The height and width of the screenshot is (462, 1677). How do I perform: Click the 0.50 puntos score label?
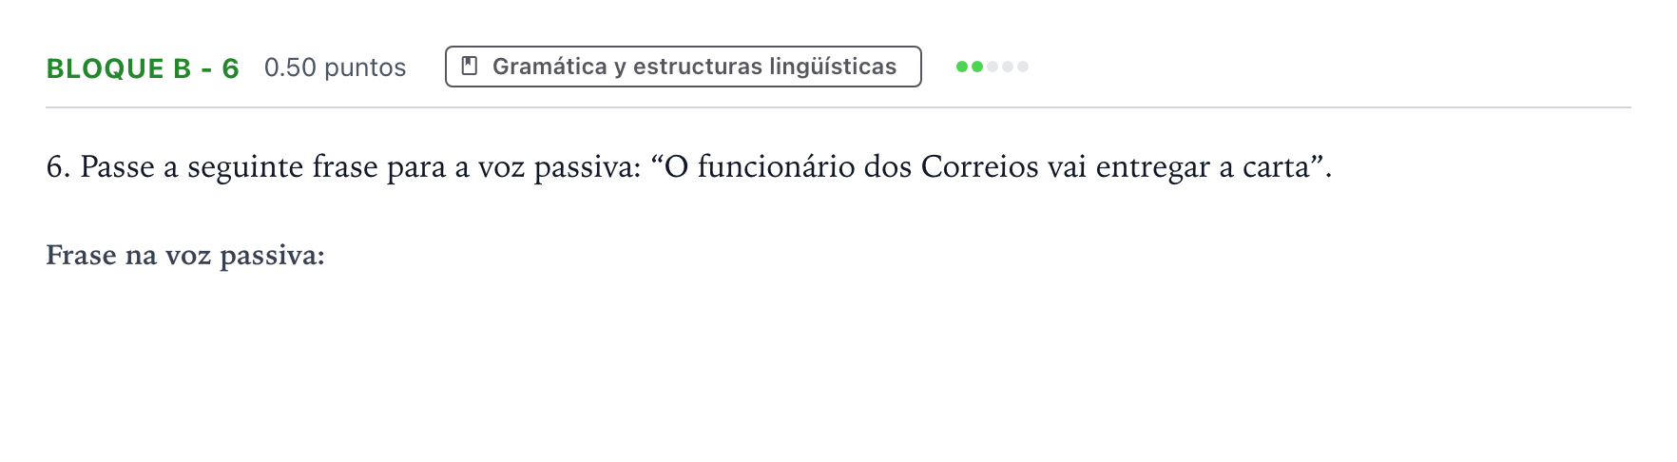[335, 67]
